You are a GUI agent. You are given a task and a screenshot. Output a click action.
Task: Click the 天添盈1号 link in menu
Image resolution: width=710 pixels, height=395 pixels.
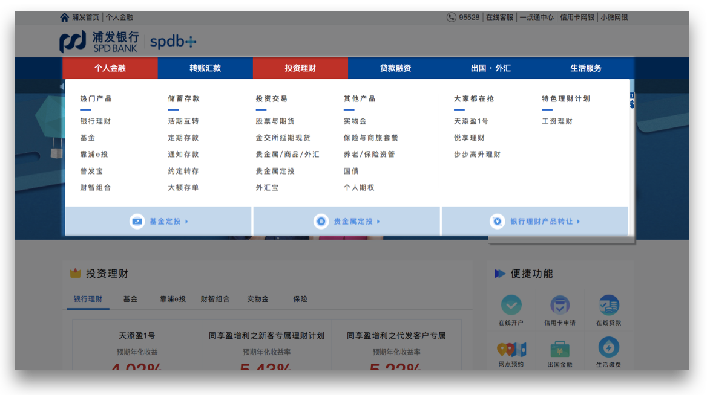click(x=471, y=121)
